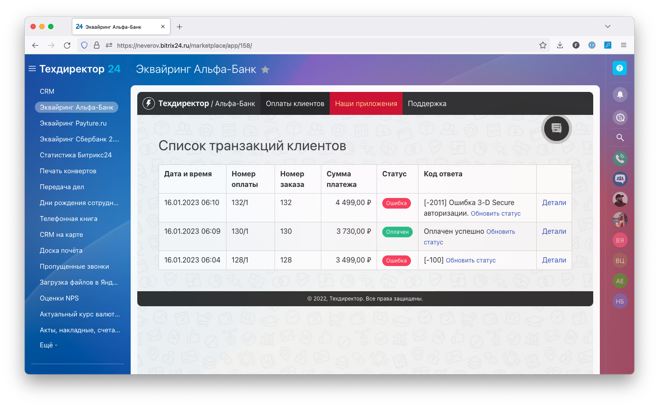
Task: Open Детали for payment 132/1
Action: point(554,203)
